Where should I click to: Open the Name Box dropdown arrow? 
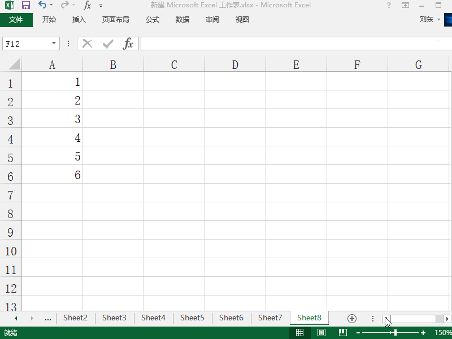(x=54, y=43)
